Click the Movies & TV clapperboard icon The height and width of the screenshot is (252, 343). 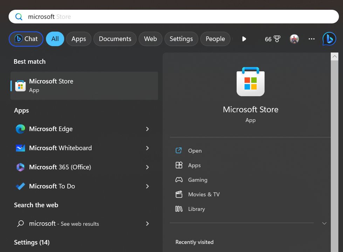click(x=179, y=194)
